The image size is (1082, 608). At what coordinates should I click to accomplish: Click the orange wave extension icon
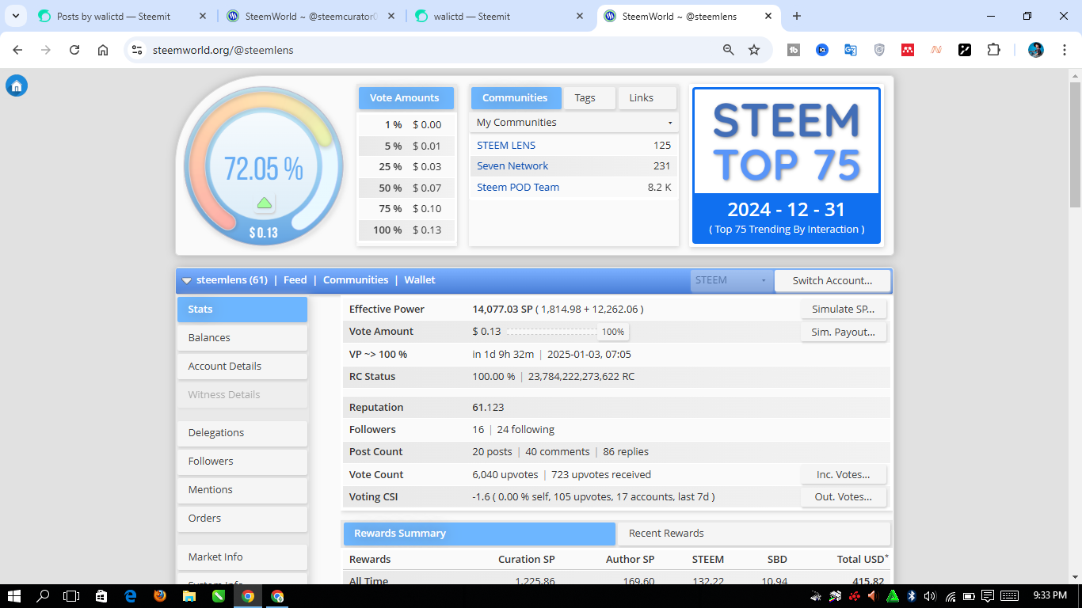coord(936,50)
